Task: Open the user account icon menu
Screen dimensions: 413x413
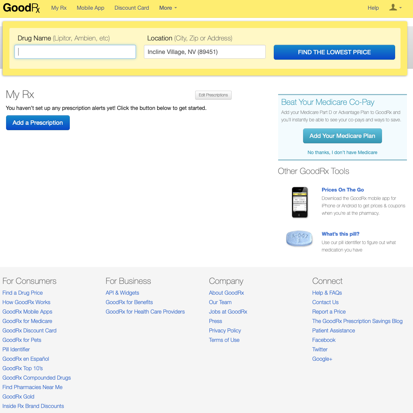Action: point(395,7)
